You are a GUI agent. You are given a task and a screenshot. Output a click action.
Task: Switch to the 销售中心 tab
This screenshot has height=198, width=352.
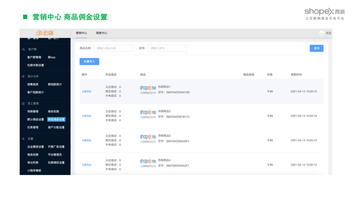pos(101,33)
